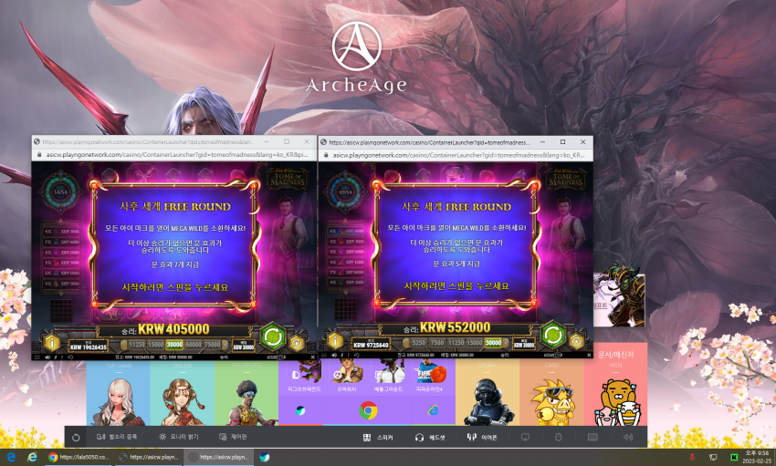Launch 피파온라인4 from the purple panel

coord(432,377)
